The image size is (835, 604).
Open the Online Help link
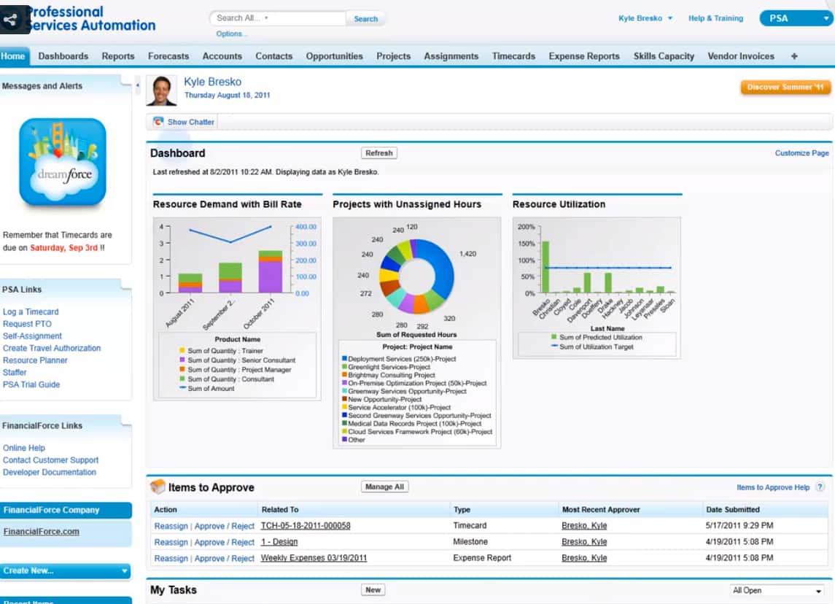click(24, 448)
